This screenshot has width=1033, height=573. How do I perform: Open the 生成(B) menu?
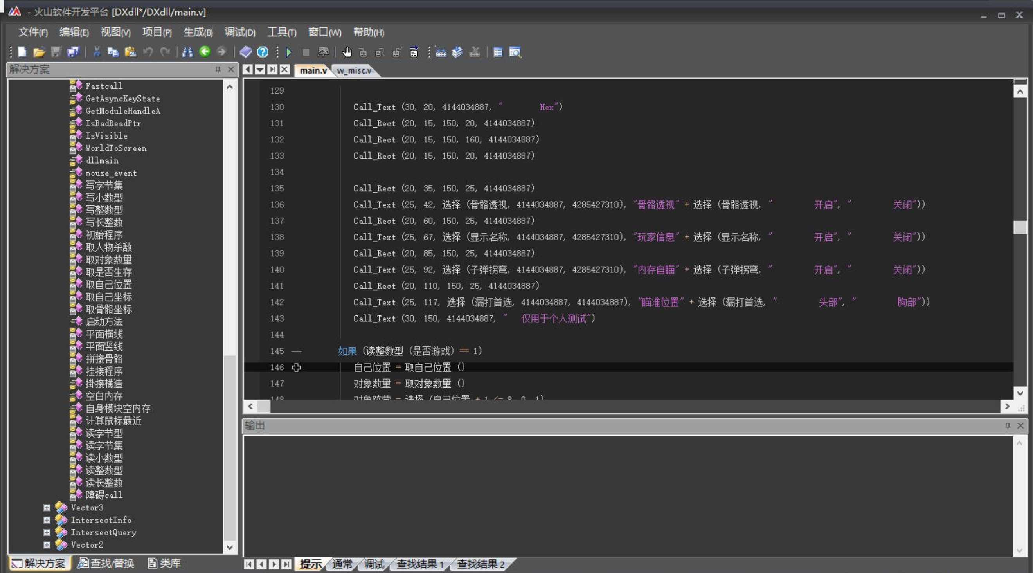(x=198, y=32)
